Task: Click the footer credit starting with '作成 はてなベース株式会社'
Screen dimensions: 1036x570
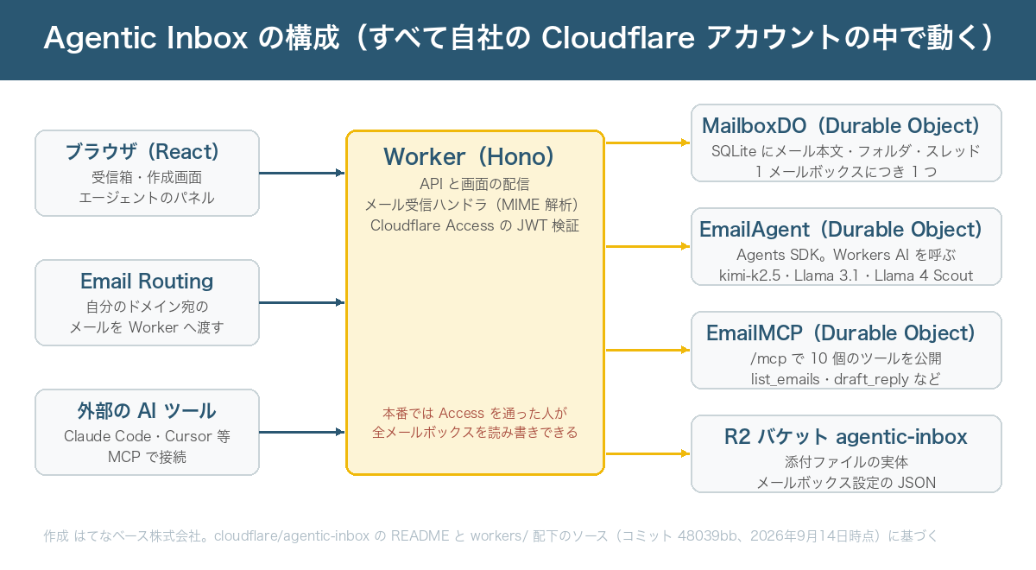Action: (x=490, y=535)
